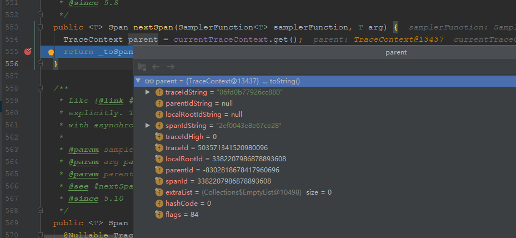Toggle fold marker at line 552
The height and width of the screenshot is (238, 516).
coord(40,15)
